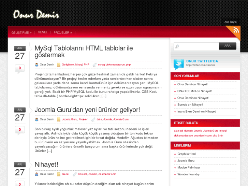This screenshot has width=248, height=186.
Task: Click mysql tag in Etiket Bulutu
Action: 223,131
